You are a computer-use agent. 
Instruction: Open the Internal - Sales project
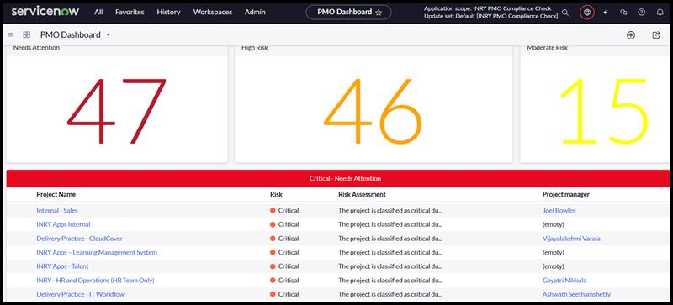(x=57, y=211)
